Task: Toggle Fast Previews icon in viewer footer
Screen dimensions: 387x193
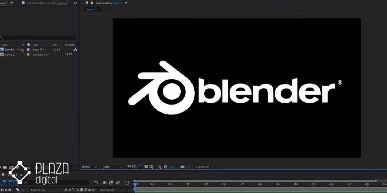Action: click(x=129, y=167)
